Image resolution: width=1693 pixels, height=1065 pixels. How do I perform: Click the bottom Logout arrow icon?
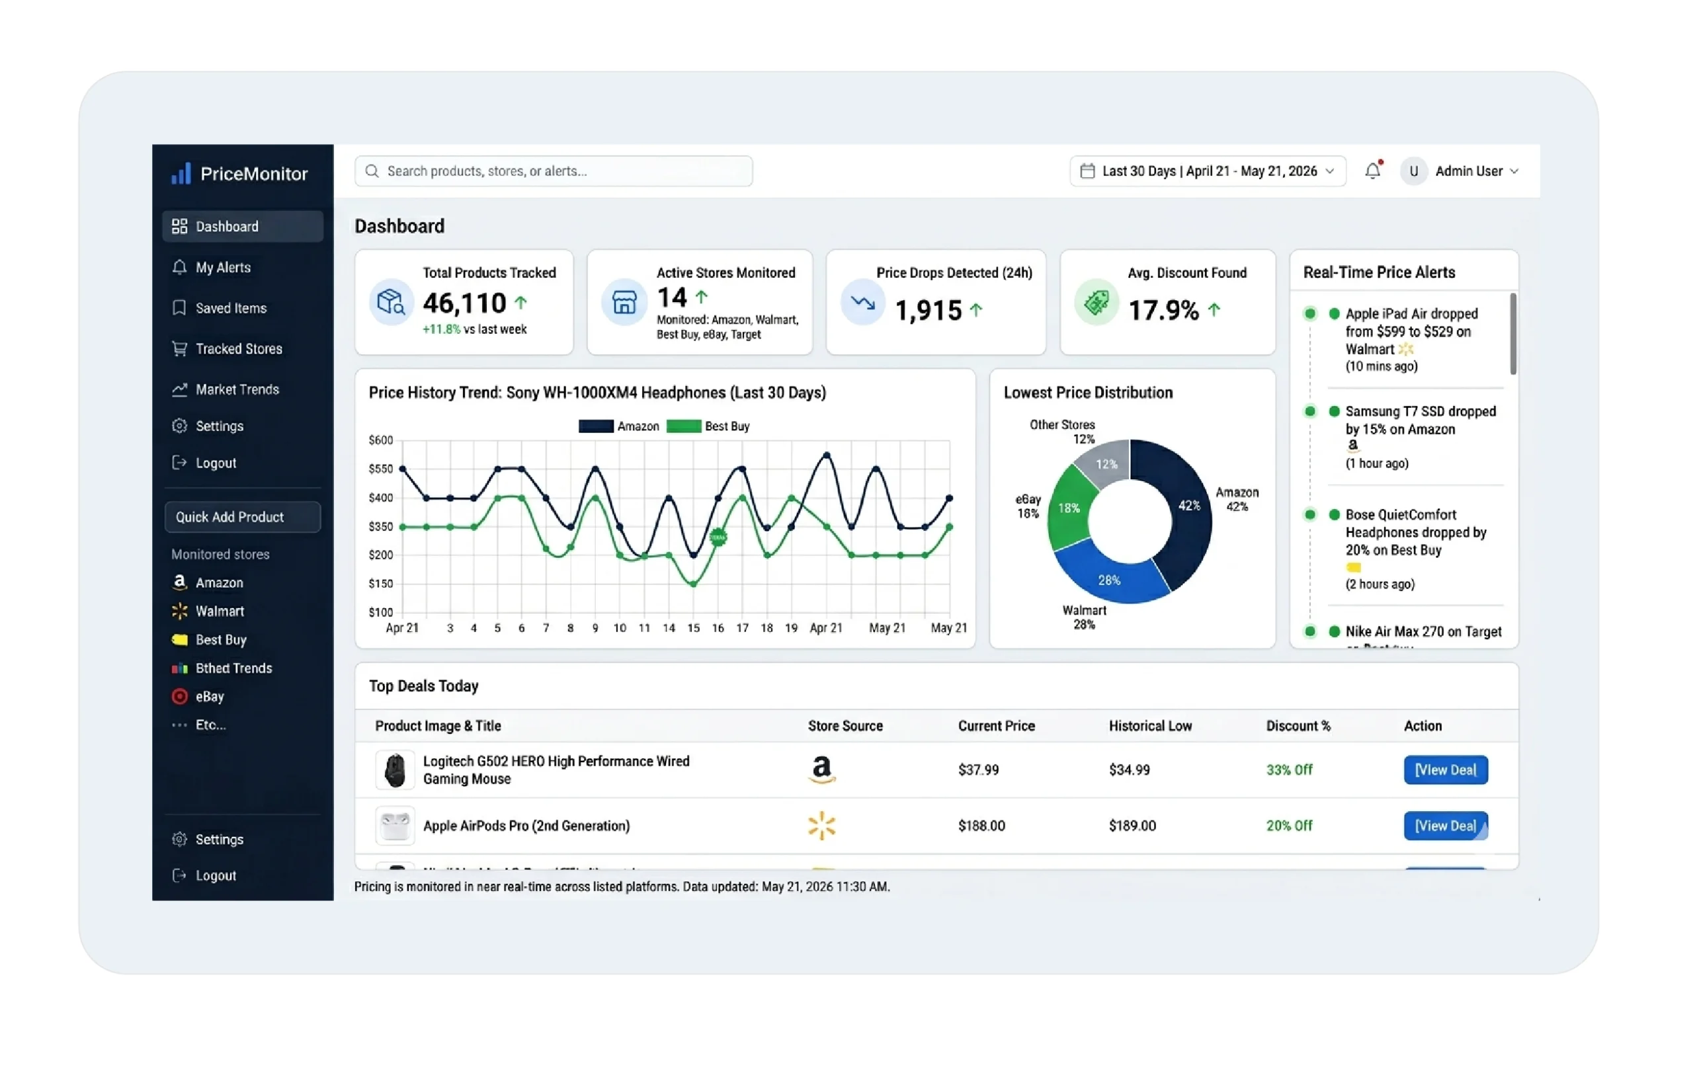(179, 875)
